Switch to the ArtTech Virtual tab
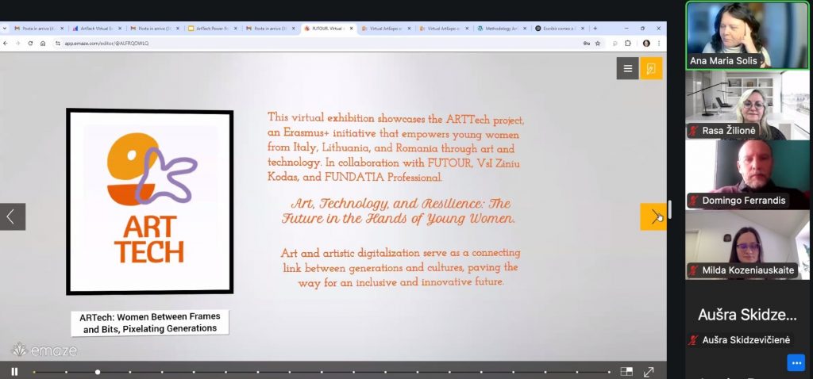 click(97, 29)
